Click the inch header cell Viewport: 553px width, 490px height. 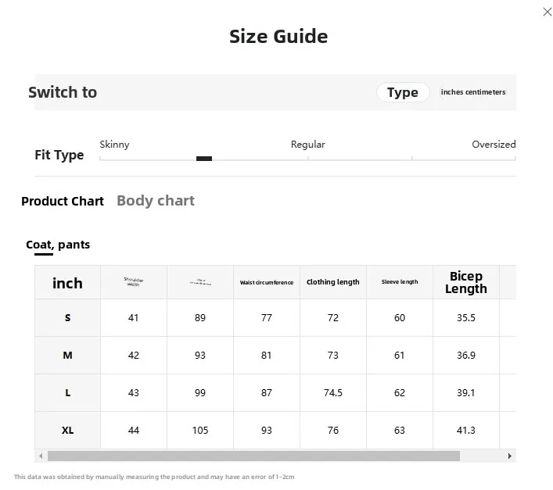pyautogui.click(x=68, y=283)
